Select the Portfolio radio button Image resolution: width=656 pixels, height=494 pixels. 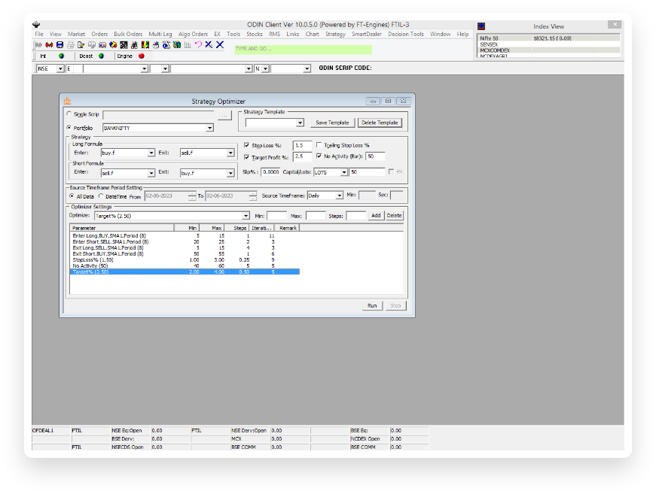pos(69,127)
